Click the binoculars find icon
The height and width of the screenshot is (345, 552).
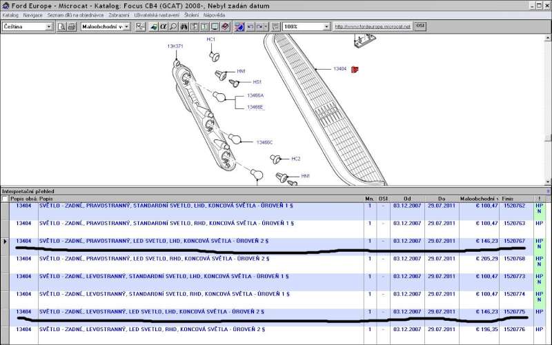184,26
